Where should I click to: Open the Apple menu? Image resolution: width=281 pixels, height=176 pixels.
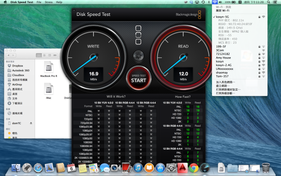tap(5, 2)
